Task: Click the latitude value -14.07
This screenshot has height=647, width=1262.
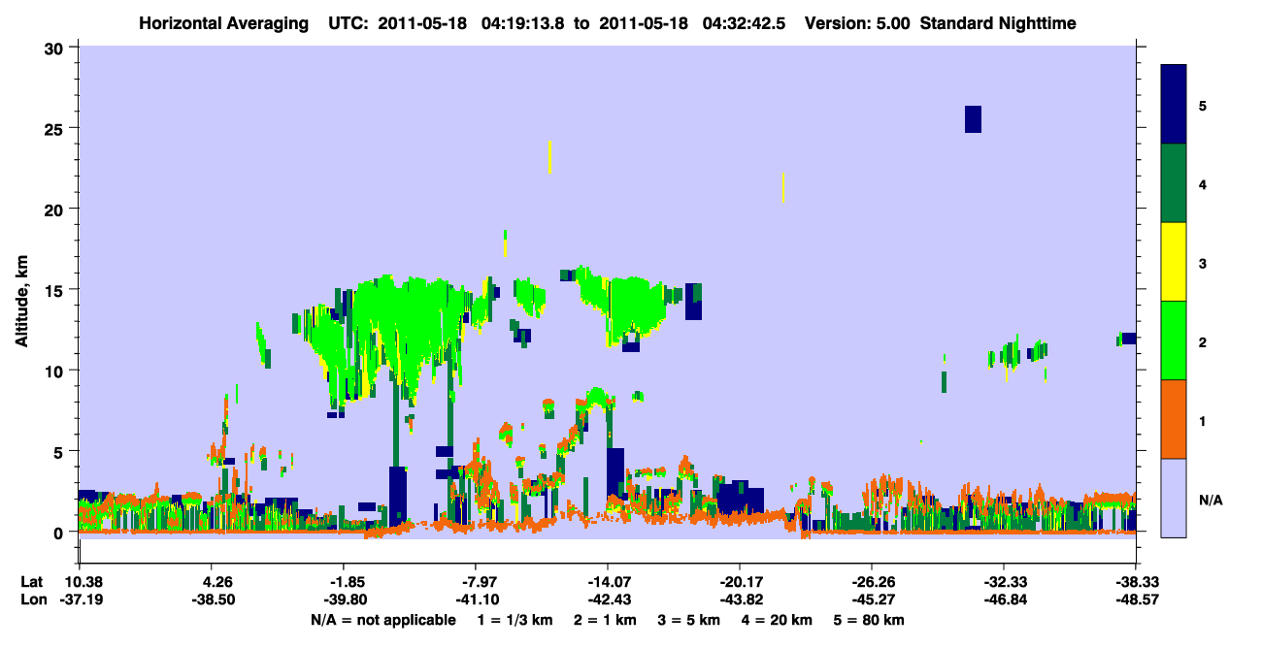Action: [607, 582]
